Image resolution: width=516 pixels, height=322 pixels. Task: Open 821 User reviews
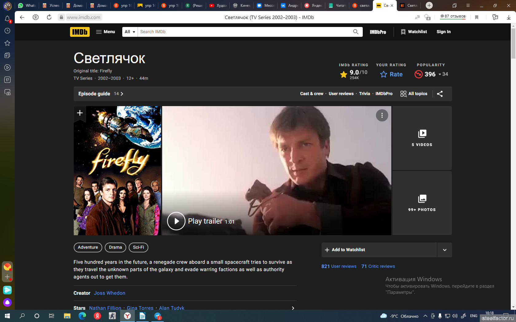coord(339,266)
